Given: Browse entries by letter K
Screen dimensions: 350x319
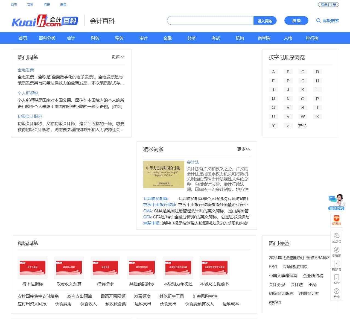Looking at the screenshot, I should pos(303,90).
